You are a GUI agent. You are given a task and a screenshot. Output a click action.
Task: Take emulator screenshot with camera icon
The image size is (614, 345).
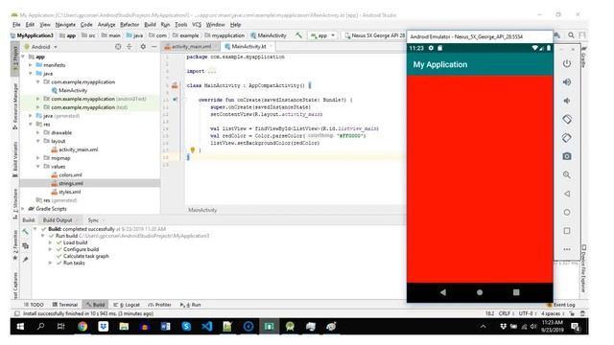coord(567,156)
